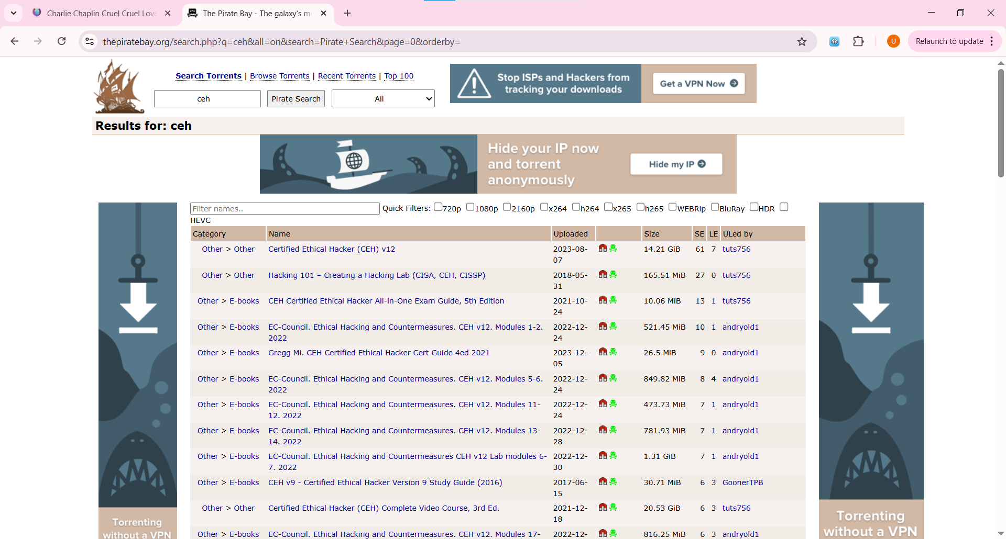Click the left Torrenting without a VPN banner
This screenshot has width=1006, height=539.
138,370
